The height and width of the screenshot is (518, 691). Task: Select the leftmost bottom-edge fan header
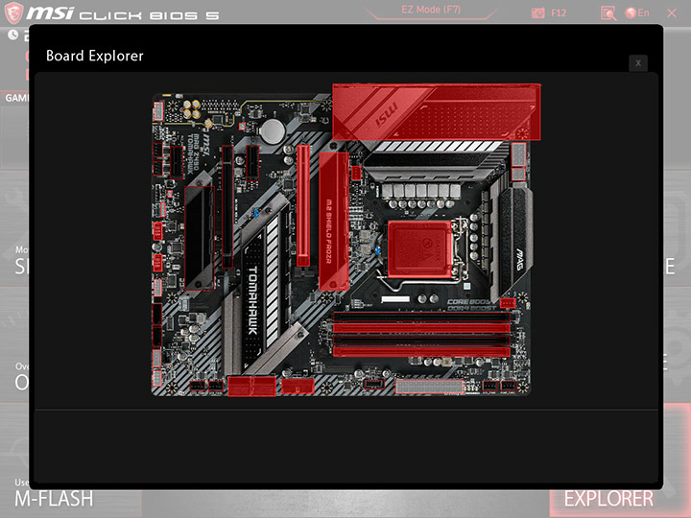(x=198, y=387)
